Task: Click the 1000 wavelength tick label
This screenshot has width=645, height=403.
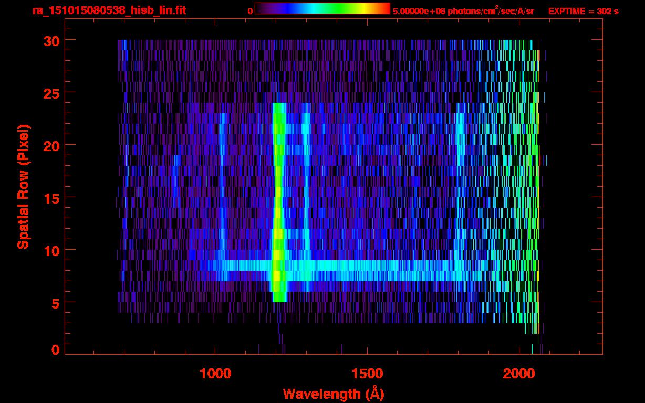Action: click(x=215, y=374)
